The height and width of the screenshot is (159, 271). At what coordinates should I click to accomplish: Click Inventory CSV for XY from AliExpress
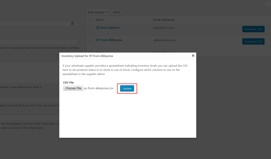tap(253, 41)
